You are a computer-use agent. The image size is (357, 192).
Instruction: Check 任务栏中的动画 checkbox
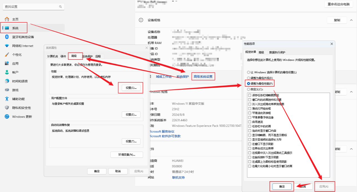tap(250, 126)
